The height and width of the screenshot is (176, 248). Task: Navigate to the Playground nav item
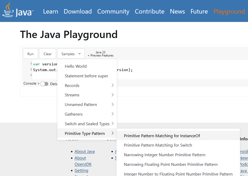coord(229,11)
